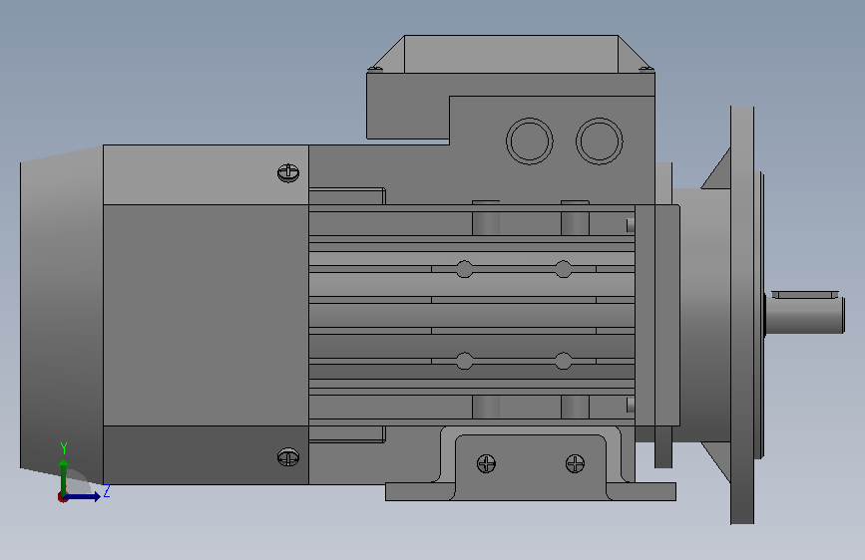Pick the lower Phillips screw on the fan cover
Image resolution: width=865 pixels, height=560 pixels.
point(288,457)
